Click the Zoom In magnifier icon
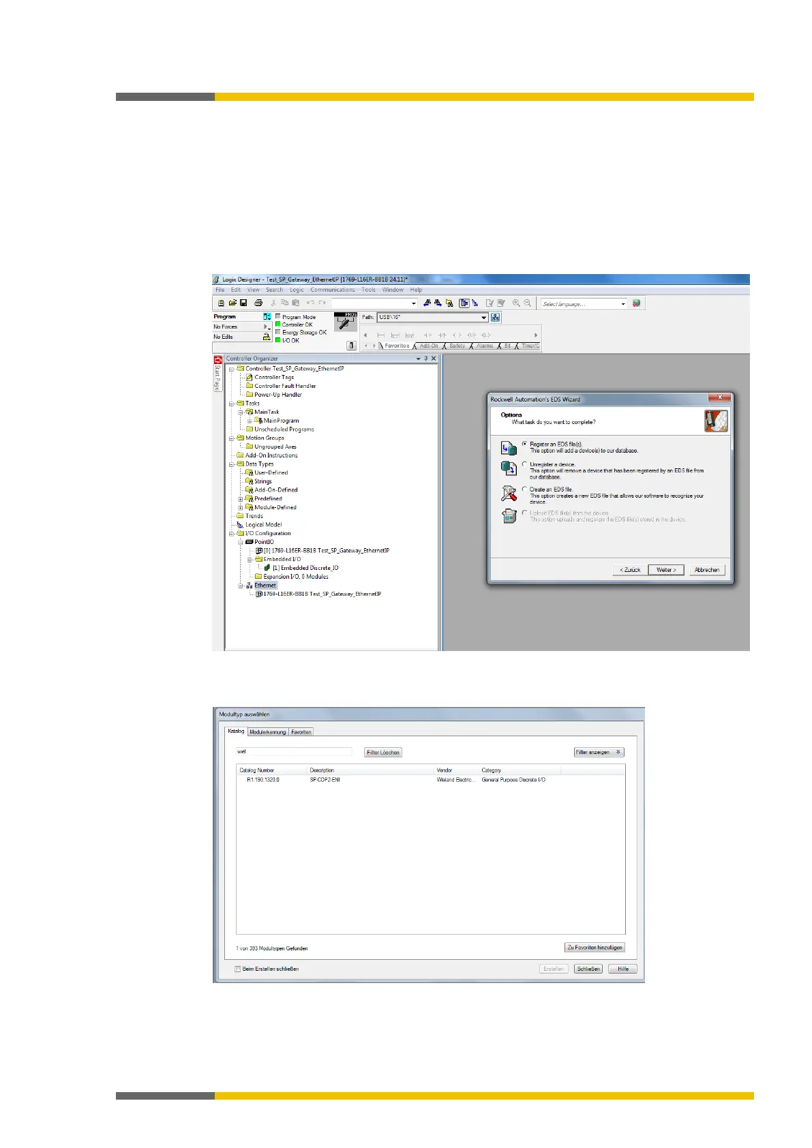The image size is (812, 1148). pos(516,303)
